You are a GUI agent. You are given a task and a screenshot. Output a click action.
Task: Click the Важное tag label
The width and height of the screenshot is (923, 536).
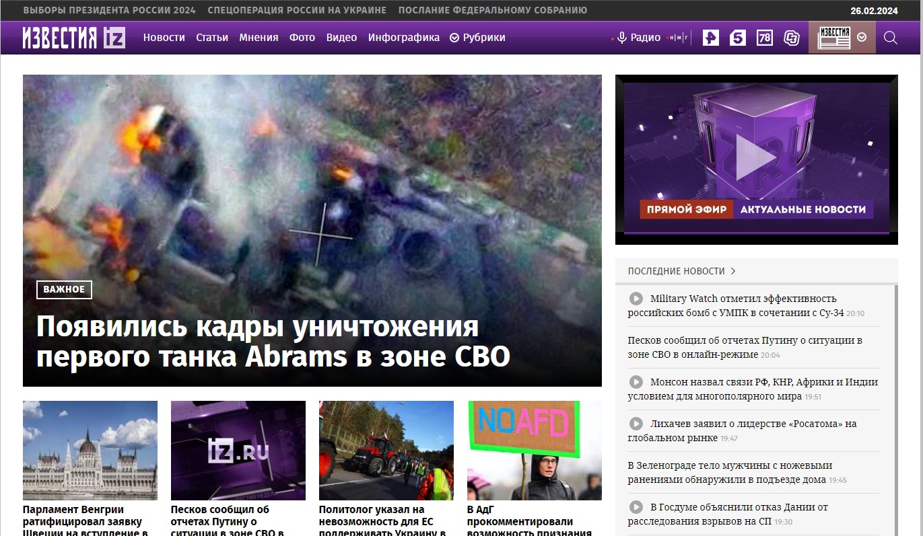click(64, 290)
